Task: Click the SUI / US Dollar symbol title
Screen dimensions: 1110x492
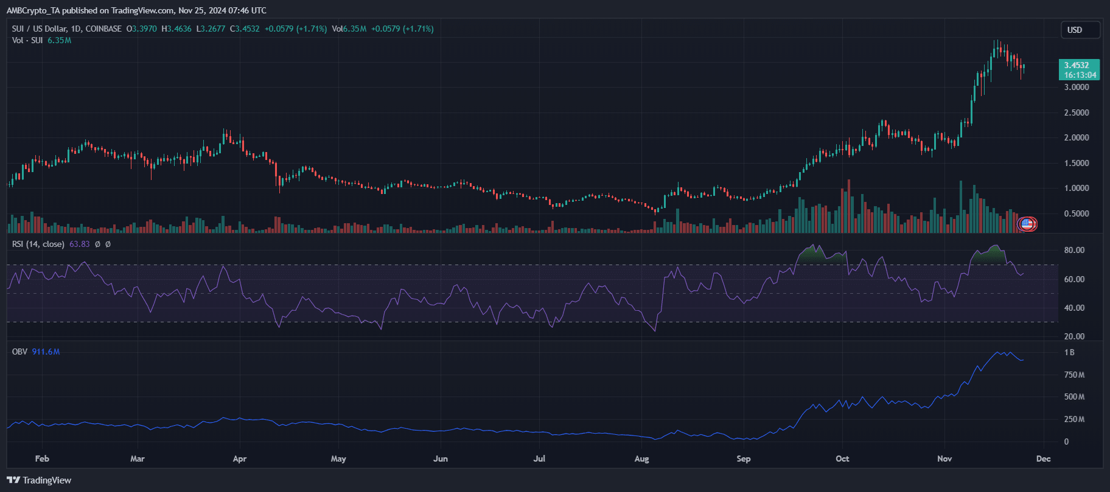Action: [x=66, y=29]
